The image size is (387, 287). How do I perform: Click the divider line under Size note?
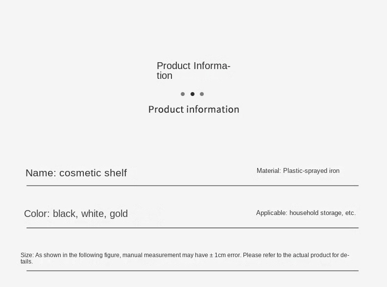(x=193, y=271)
